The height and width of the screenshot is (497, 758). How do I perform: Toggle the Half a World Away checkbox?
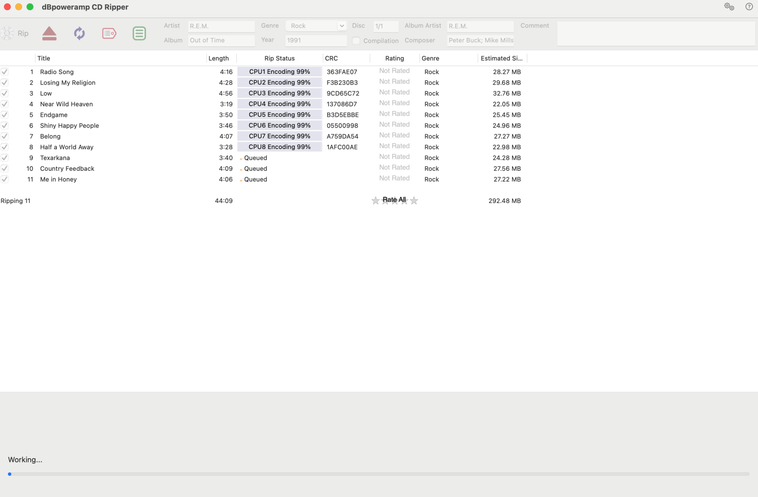coord(5,147)
